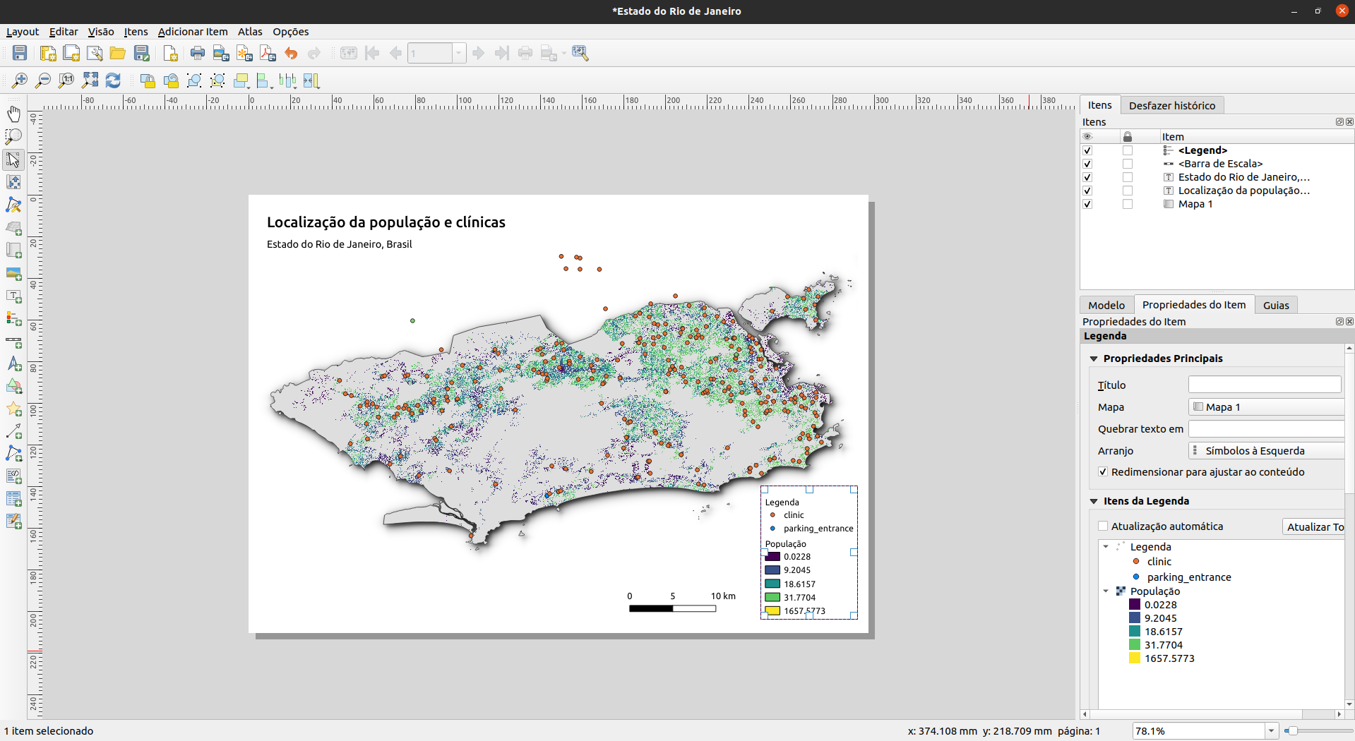Click the Print Layout icon
This screenshot has width=1355, height=741.
pos(198,53)
